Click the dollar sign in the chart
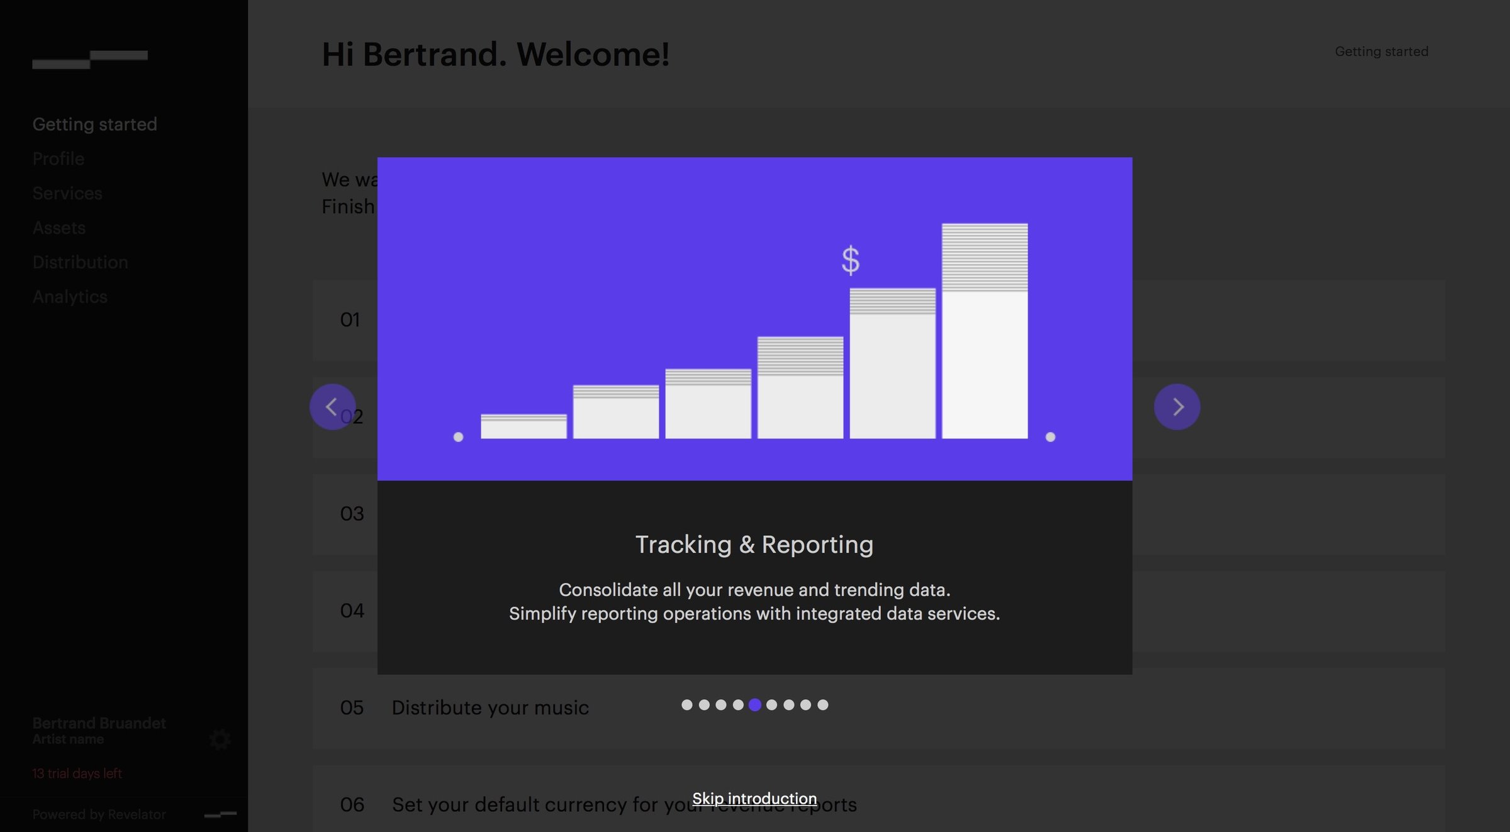The width and height of the screenshot is (1510, 832). (x=851, y=260)
